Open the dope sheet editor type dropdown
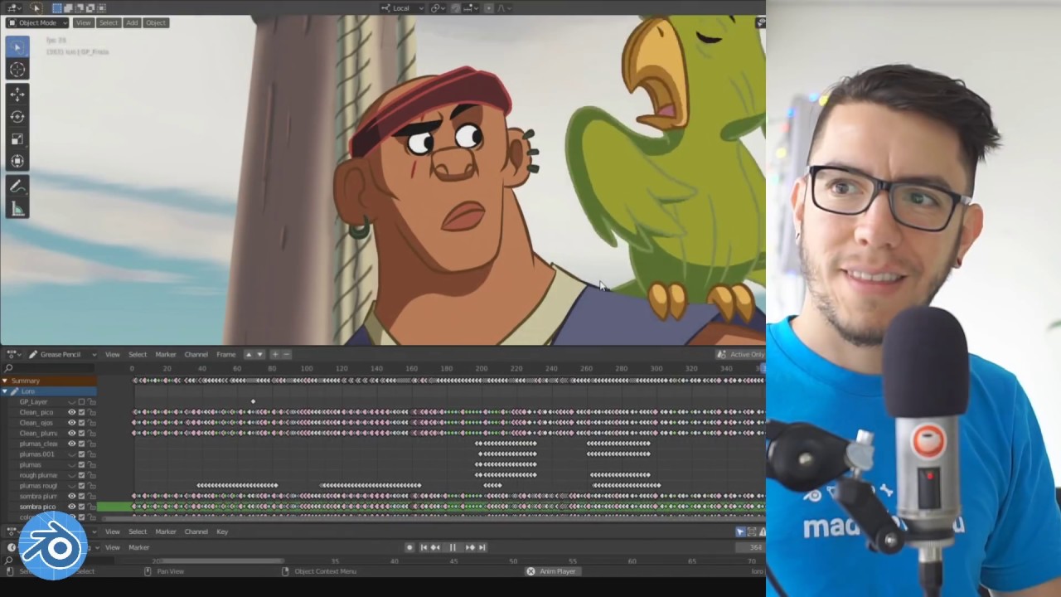This screenshot has width=1061, height=597. pyautogui.click(x=13, y=354)
